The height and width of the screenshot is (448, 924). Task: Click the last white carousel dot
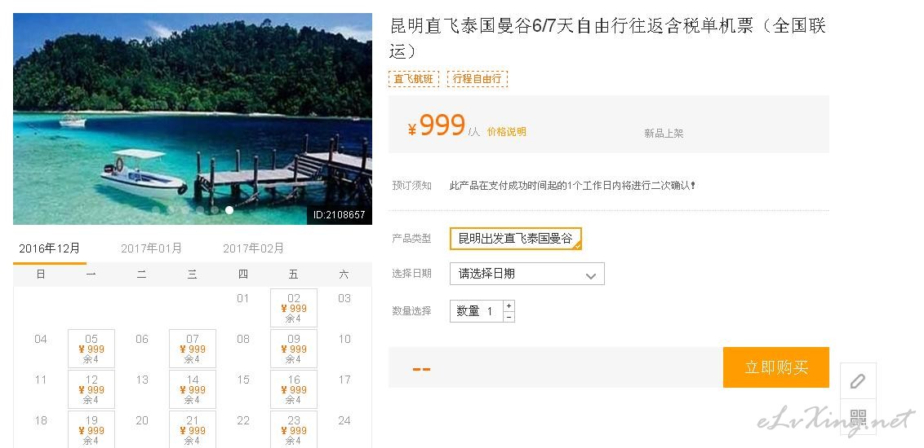pyautogui.click(x=229, y=210)
